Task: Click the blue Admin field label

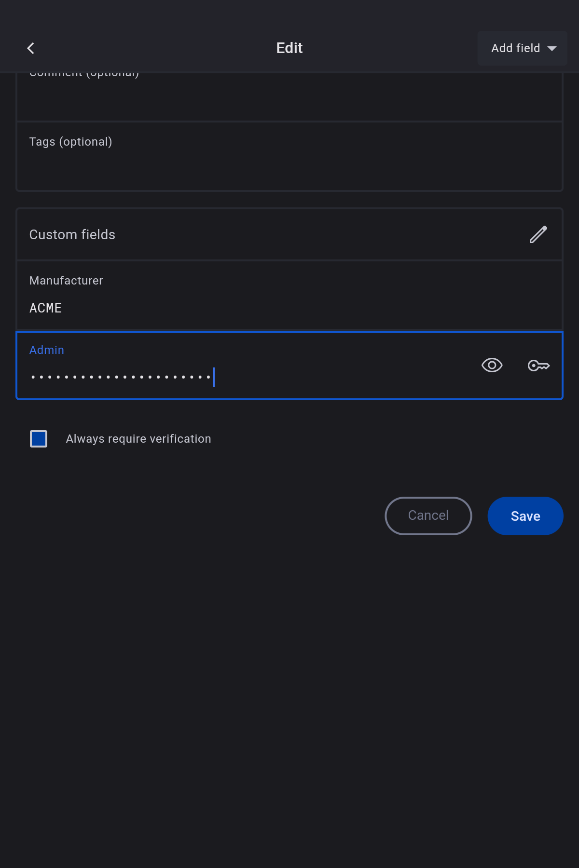Action: tap(47, 350)
